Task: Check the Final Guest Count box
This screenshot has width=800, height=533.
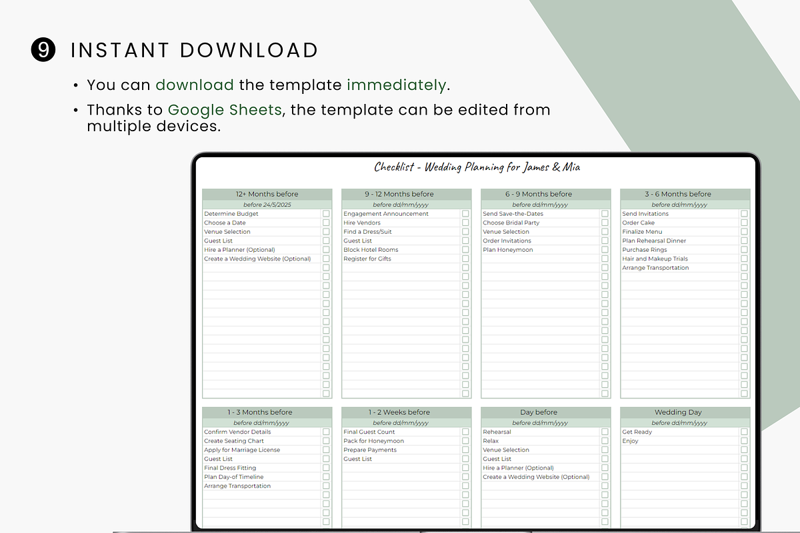Action: 465,432
